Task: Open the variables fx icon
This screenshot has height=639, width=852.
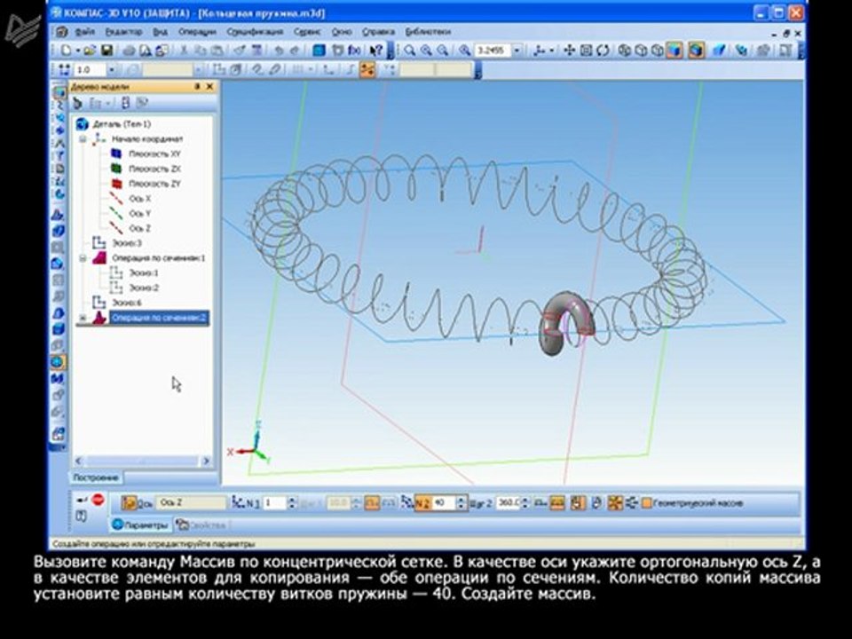Action: [x=354, y=51]
